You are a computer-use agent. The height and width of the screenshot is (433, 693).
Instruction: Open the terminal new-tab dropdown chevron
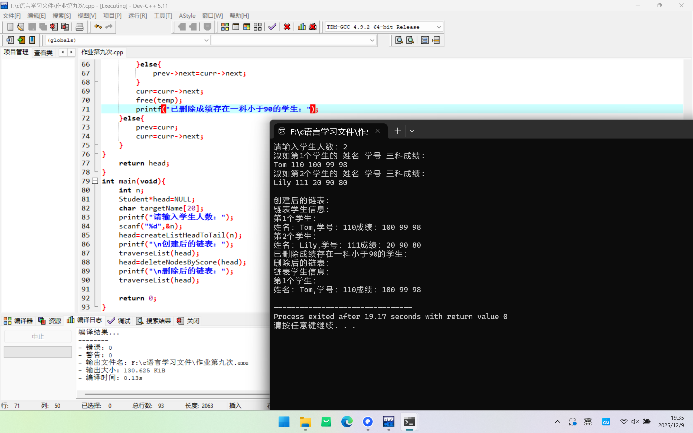click(412, 131)
